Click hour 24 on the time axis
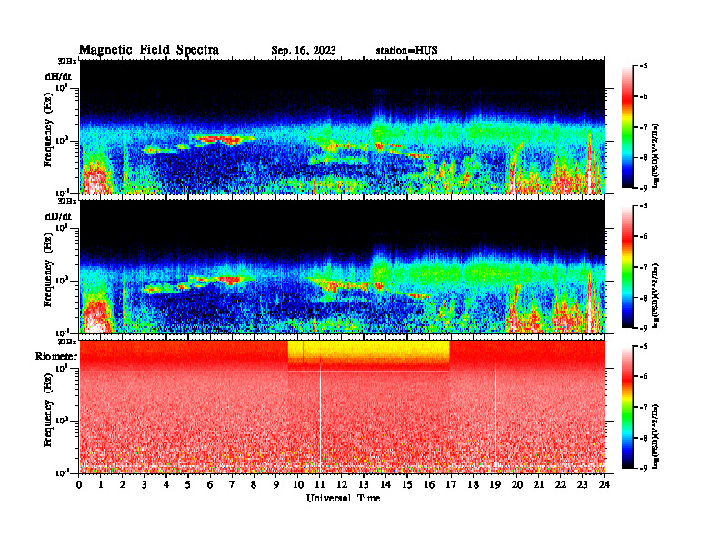The height and width of the screenshot is (556, 720). (605, 484)
